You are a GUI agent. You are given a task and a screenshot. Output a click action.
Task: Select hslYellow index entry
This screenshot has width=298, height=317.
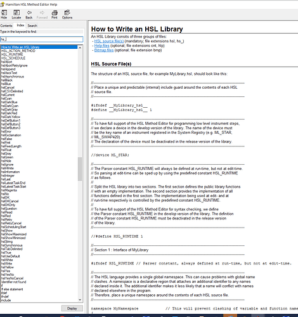(x=7, y=267)
